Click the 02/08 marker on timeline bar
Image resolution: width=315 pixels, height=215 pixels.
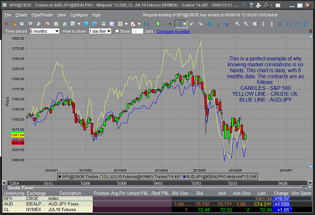[85, 183]
